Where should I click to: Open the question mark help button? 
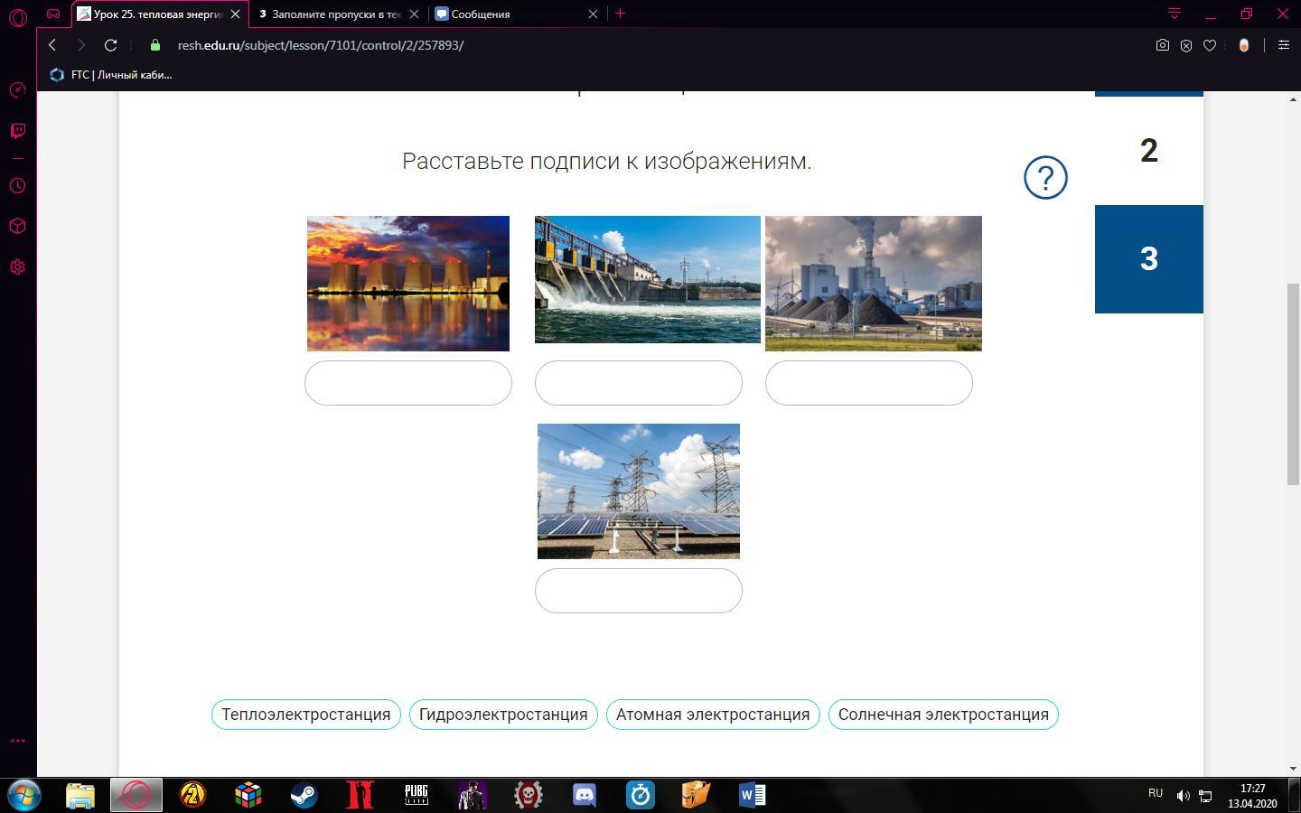[1045, 178]
